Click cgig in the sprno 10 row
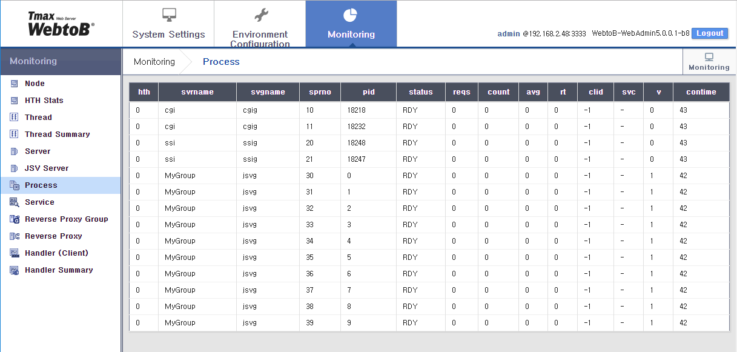This screenshot has width=737, height=352. pos(250,110)
